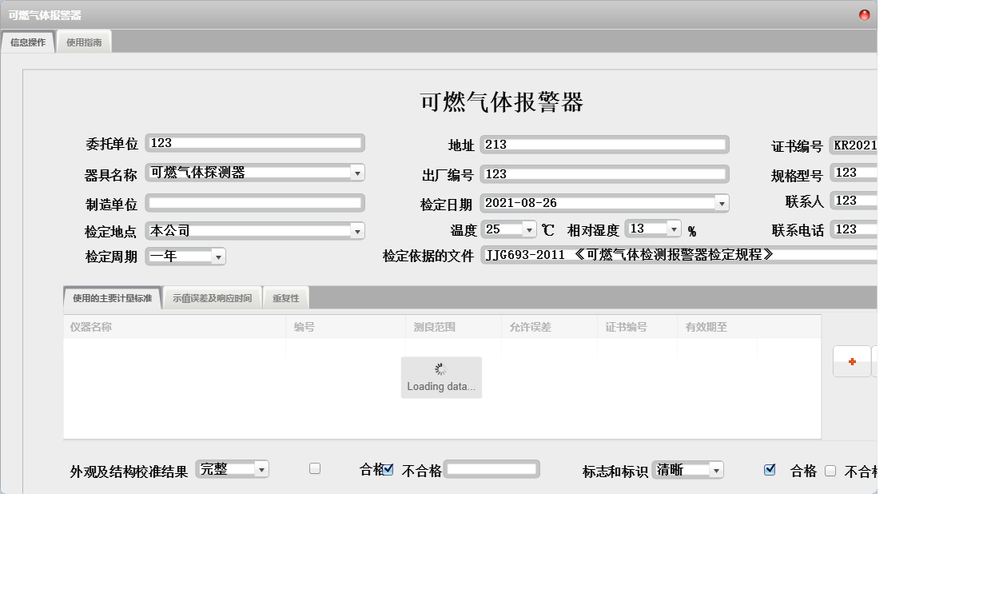This screenshot has height=613, width=983.
Task: Open the 器具名称 dropdown
Action: 357,173
